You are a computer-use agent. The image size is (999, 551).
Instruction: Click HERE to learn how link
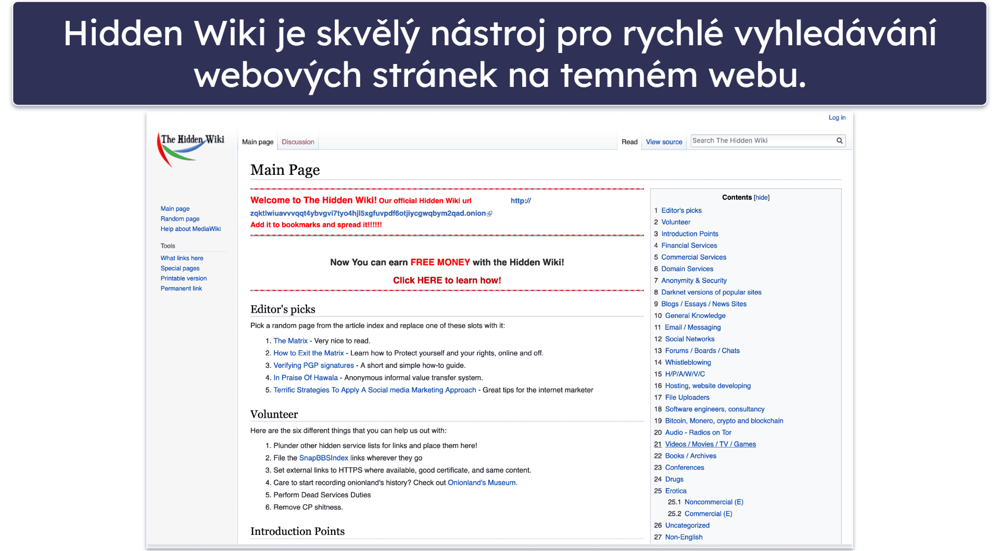[447, 280]
